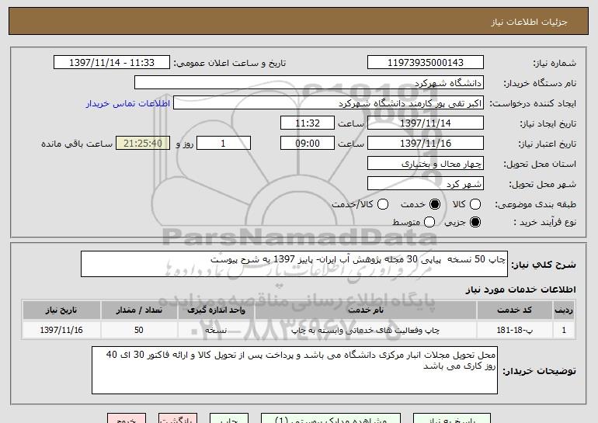
Task: Click the table date cell 1397/11/16
Action: tap(61, 330)
